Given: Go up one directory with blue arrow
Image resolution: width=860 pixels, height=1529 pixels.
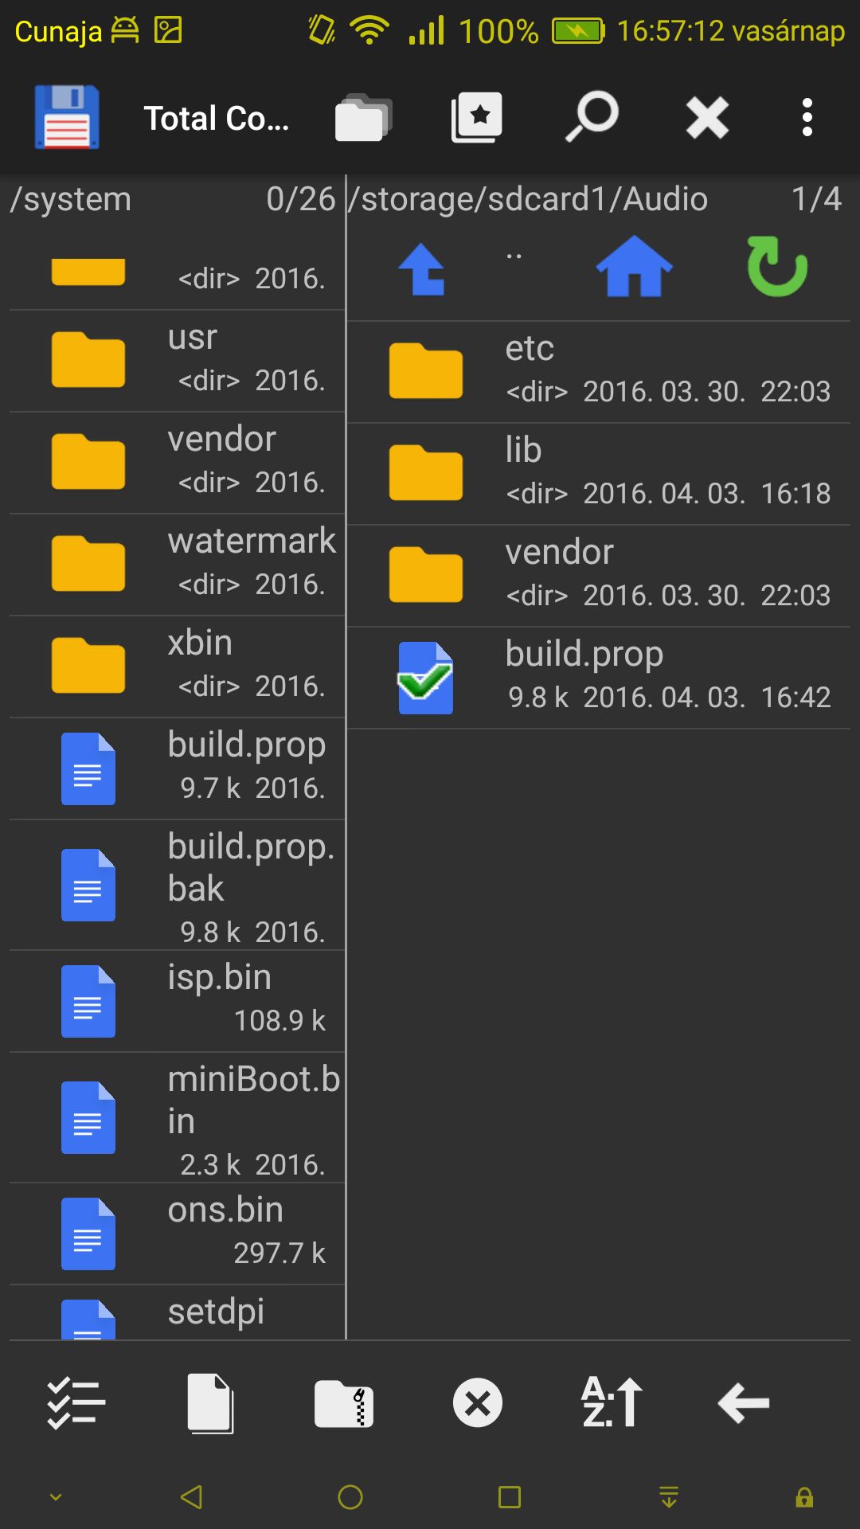Looking at the screenshot, I should (423, 269).
